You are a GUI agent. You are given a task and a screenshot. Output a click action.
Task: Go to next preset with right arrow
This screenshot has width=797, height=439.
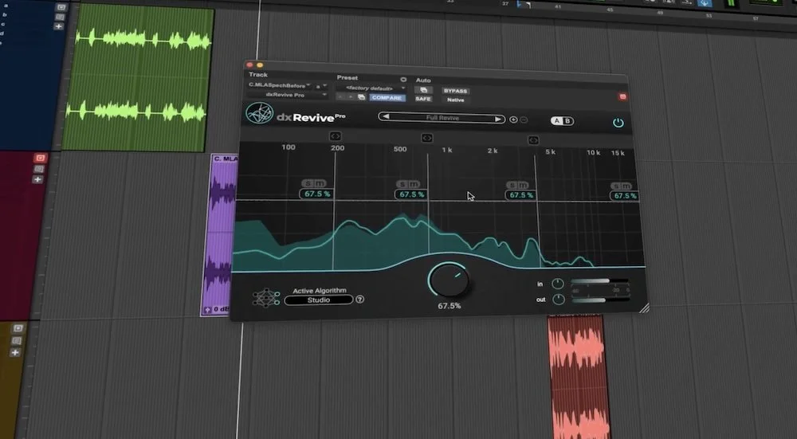point(498,120)
